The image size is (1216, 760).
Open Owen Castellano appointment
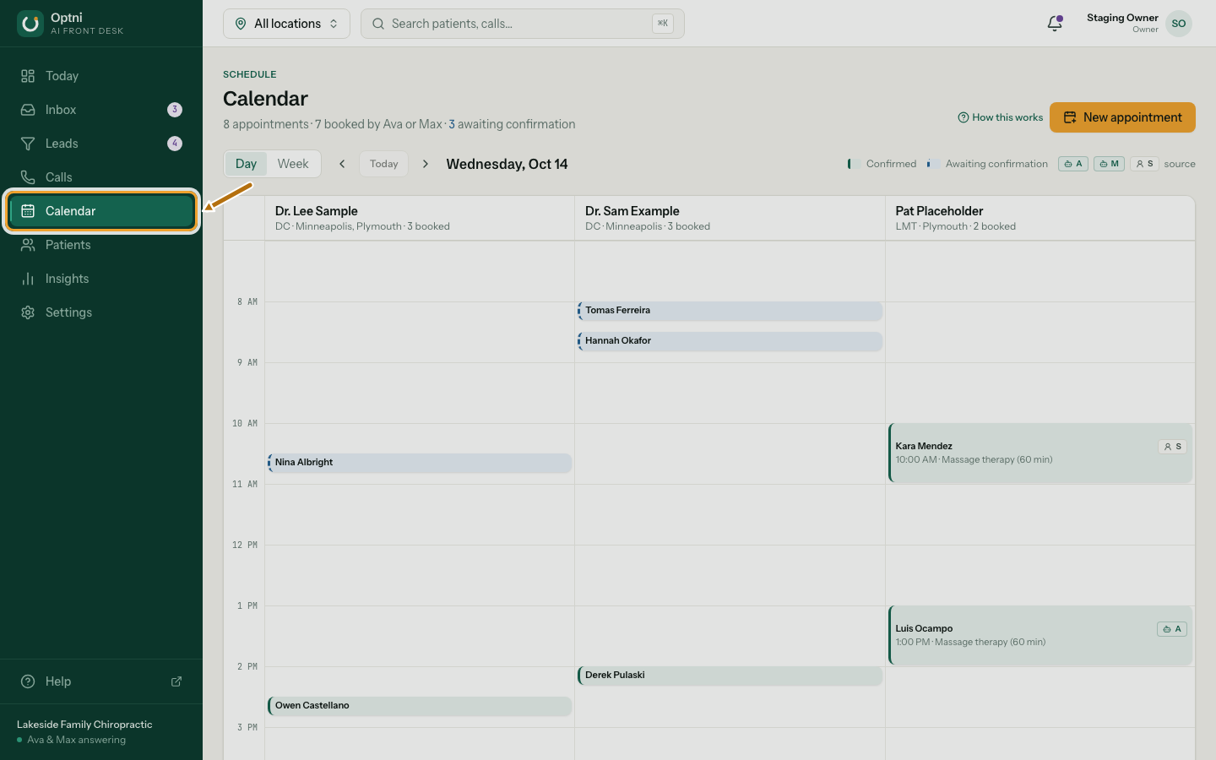pos(420,706)
